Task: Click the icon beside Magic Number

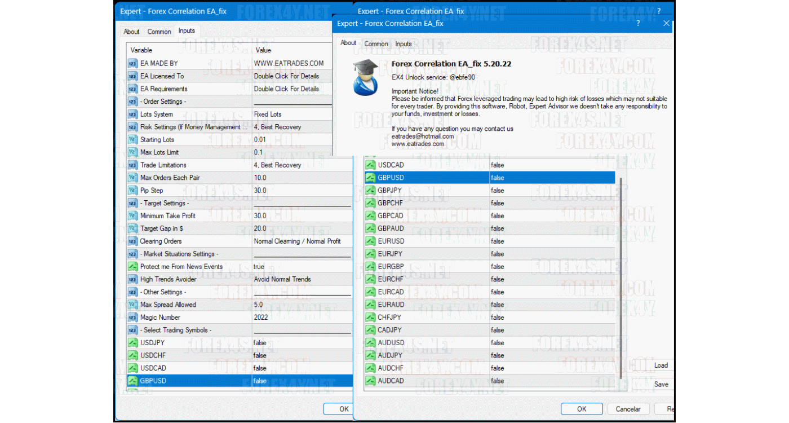Action: [132, 318]
